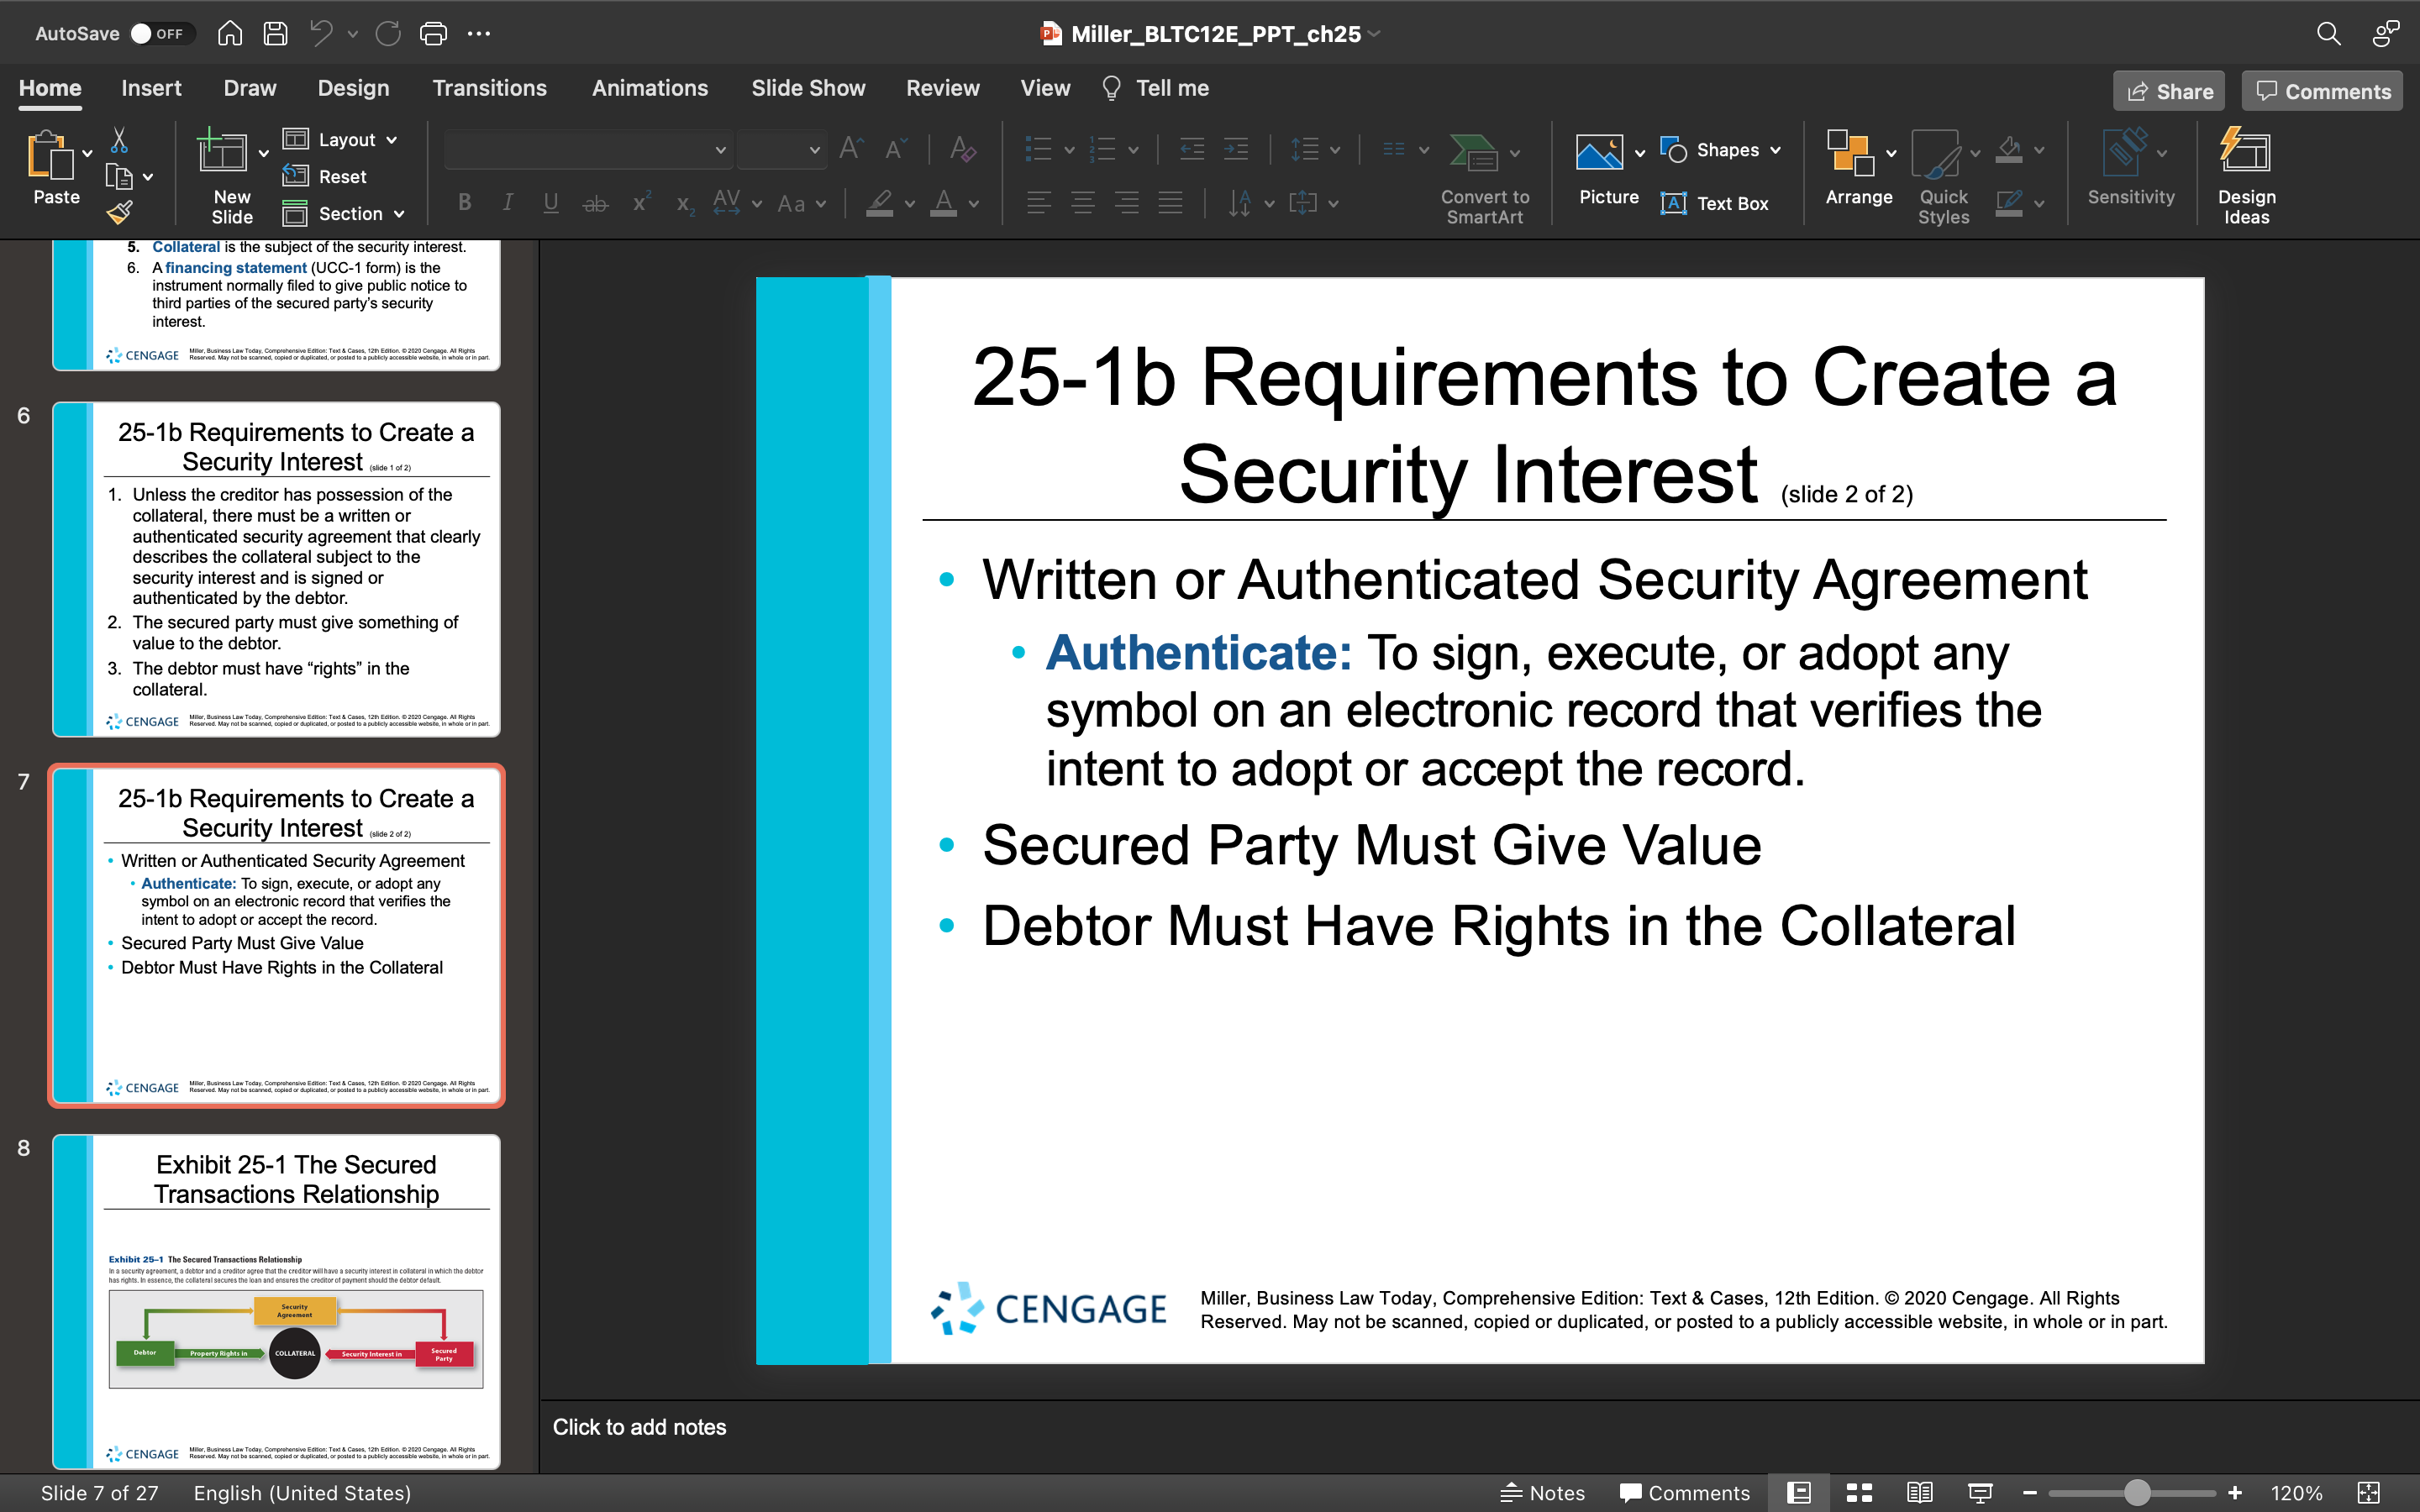
Task: Open Arrange dropdown arrow
Action: (1891, 153)
